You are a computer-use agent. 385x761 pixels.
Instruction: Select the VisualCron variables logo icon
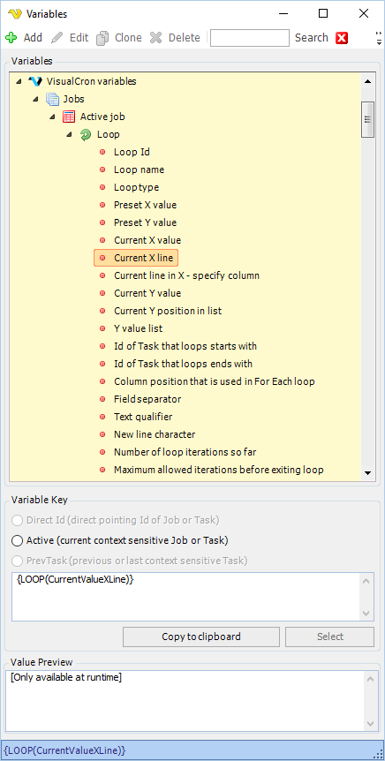pos(35,81)
